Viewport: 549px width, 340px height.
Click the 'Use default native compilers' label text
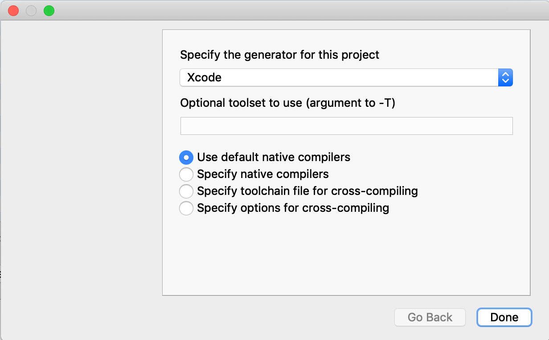[274, 158]
